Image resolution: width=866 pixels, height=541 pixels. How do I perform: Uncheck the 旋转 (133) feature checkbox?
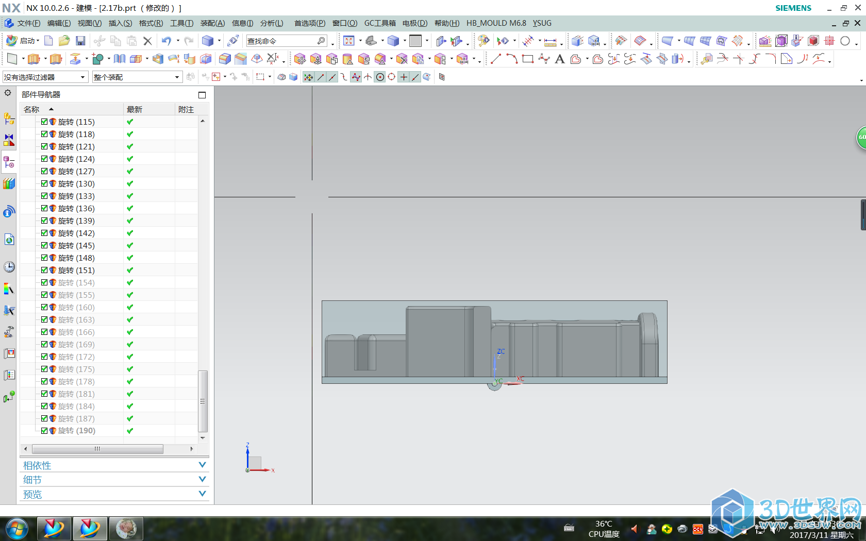(x=44, y=196)
